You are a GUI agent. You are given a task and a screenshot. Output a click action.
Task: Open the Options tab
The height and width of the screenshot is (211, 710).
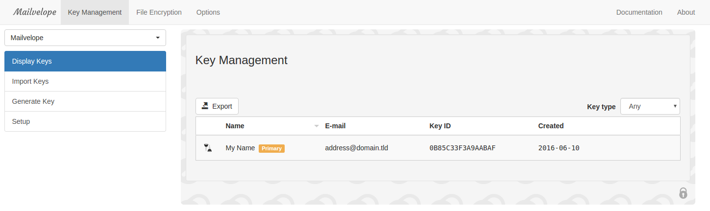(x=208, y=12)
